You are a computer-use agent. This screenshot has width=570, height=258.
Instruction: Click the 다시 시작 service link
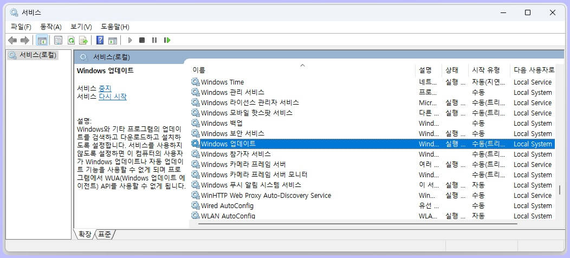click(113, 97)
